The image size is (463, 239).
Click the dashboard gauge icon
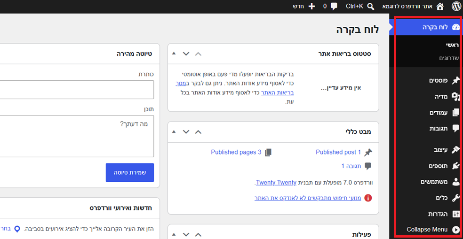pyautogui.click(x=456, y=27)
